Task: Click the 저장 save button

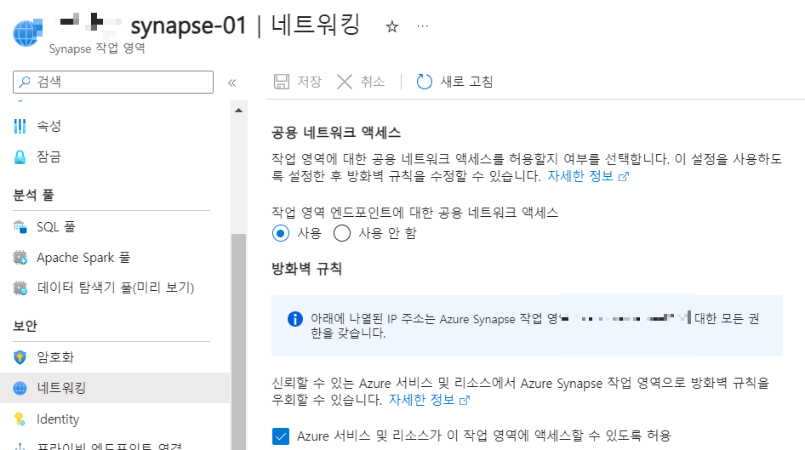Action: pyautogui.click(x=298, y=82)
